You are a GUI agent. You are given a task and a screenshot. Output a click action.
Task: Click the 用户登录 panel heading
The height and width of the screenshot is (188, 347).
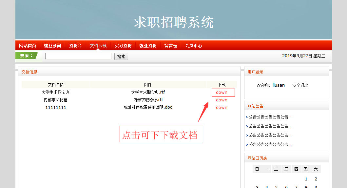coord(255,72)
